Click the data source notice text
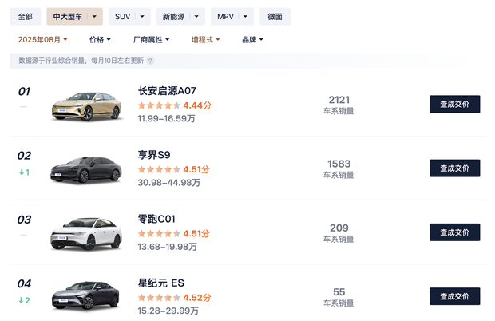The height and width of the screenshot is (321, 495). 81,61
